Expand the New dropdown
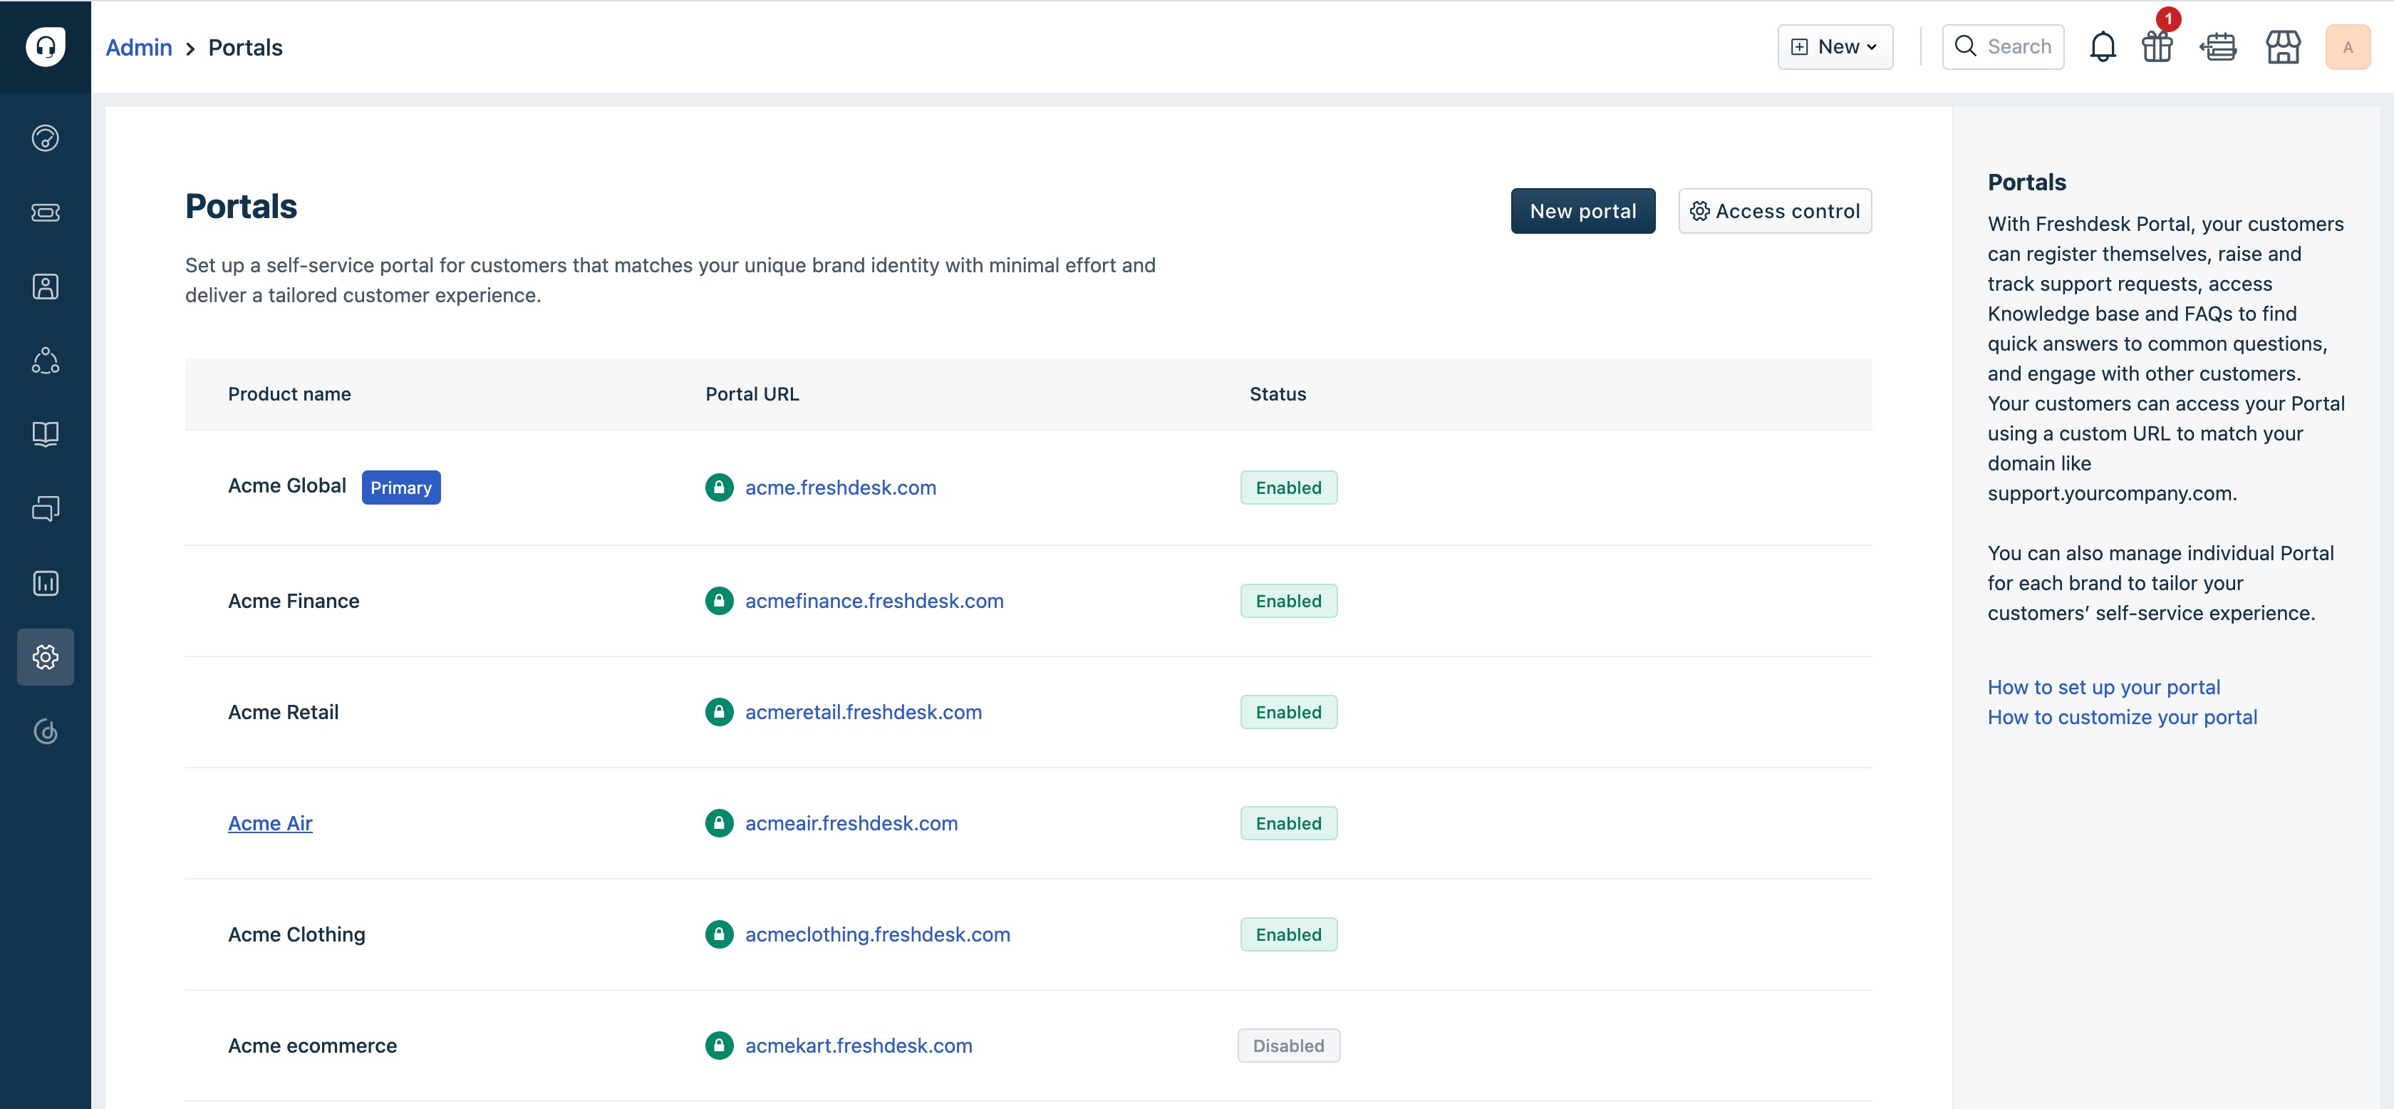Viewport: 2394px width, 1109px height. tap(1835, 46)
